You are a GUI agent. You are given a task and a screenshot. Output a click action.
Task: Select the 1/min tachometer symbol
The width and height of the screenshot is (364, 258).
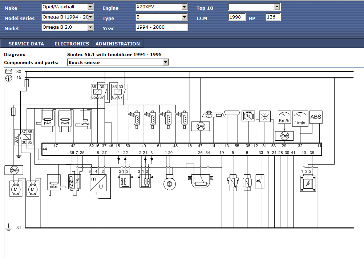300,119
